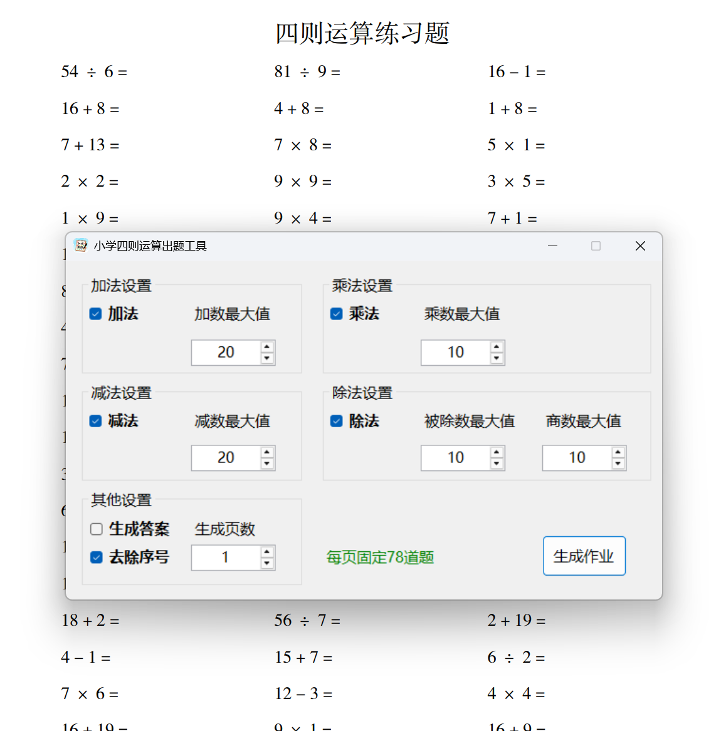Click the app icon in the title bar
726x731 pixels.
click(x=81, y=246)
